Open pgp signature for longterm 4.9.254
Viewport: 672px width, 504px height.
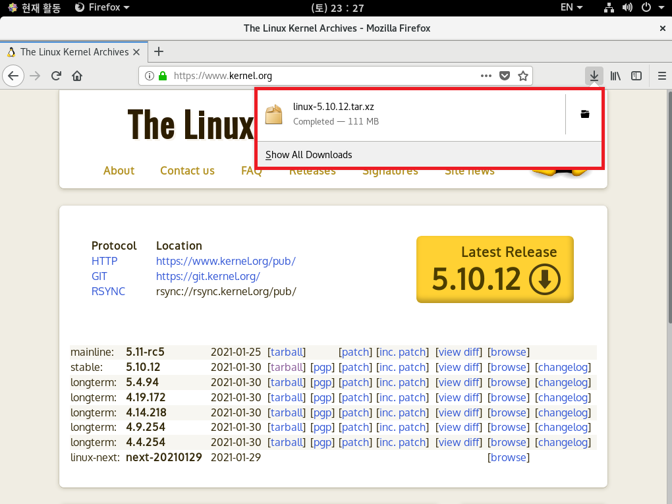click(322, 428)
